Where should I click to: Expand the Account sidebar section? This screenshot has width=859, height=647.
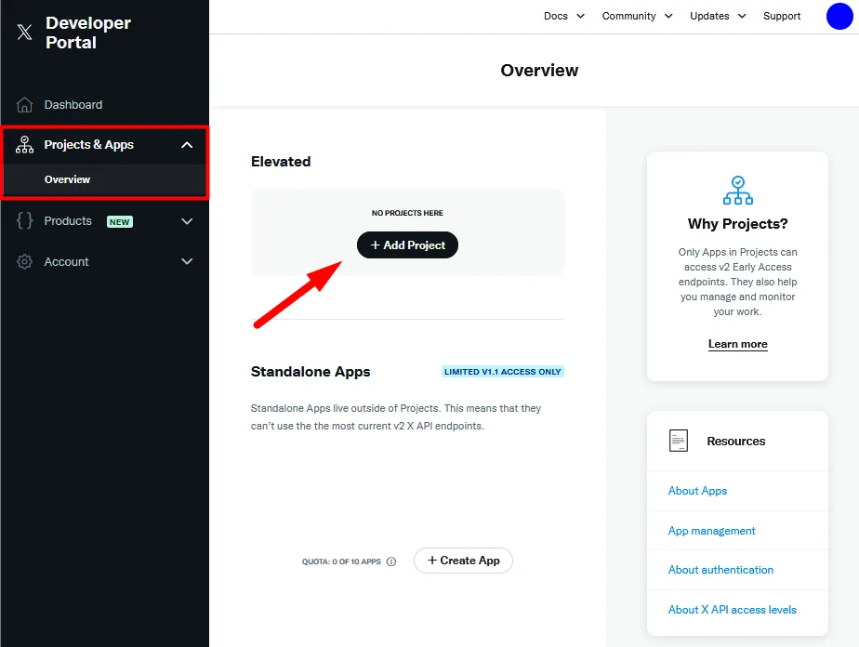click(187, 262)
